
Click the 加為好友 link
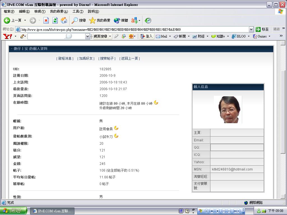pos(86,59)
